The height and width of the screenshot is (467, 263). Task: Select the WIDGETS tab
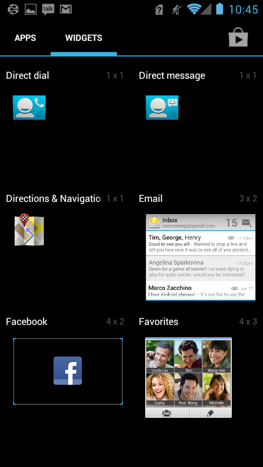pos(84,38)
